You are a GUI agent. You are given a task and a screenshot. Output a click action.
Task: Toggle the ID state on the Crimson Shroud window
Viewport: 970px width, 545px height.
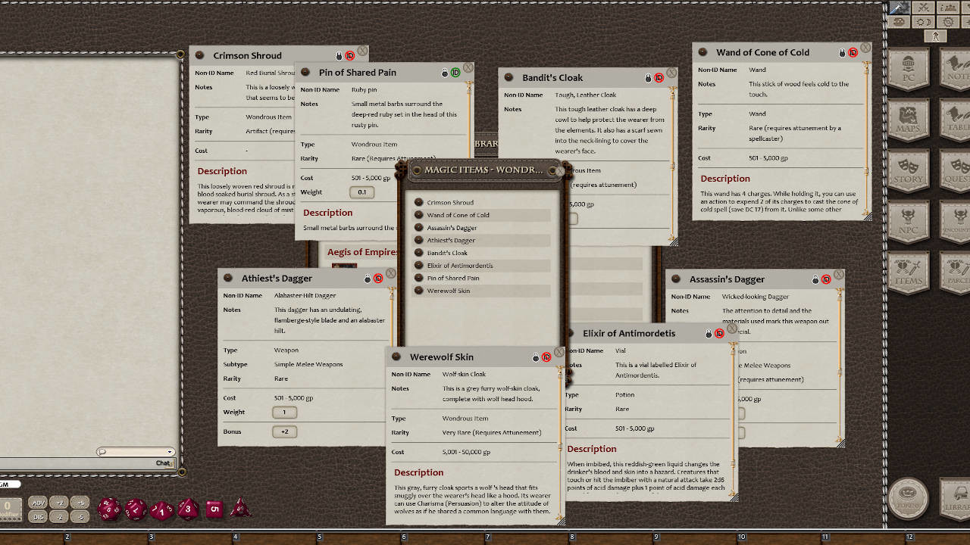(x=349, y=54)
